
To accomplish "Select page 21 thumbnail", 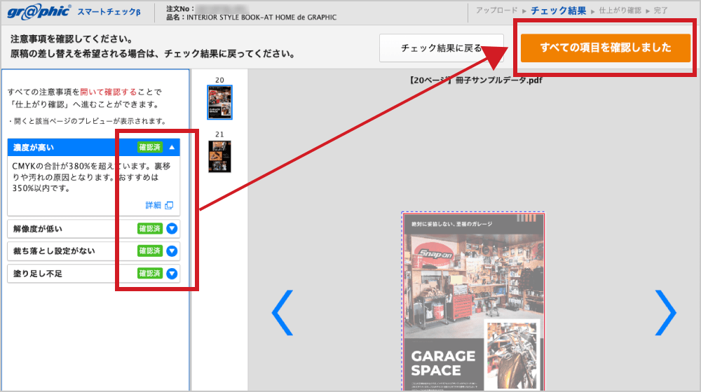I will pyautogui.click(x=219, y=157).
